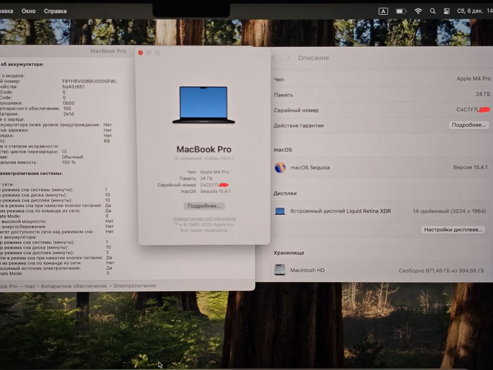The height and width of the screenshot is (370, 493).
Task: Click the battery status icon
Action: point(401,11)
